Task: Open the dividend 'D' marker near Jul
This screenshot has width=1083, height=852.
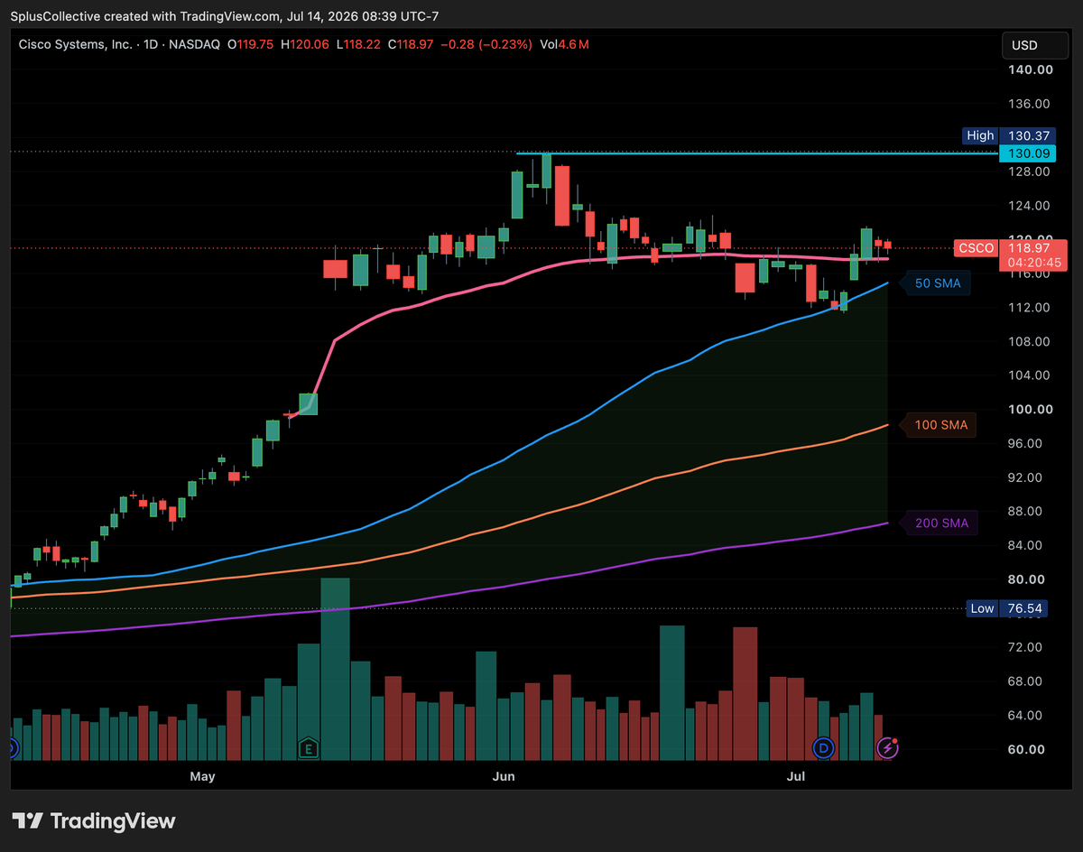Action: (x=823, y=747)
